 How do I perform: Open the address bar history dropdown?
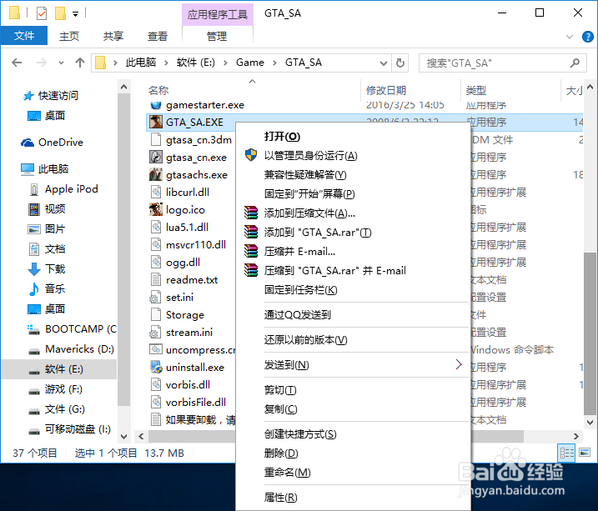point(384,63)
